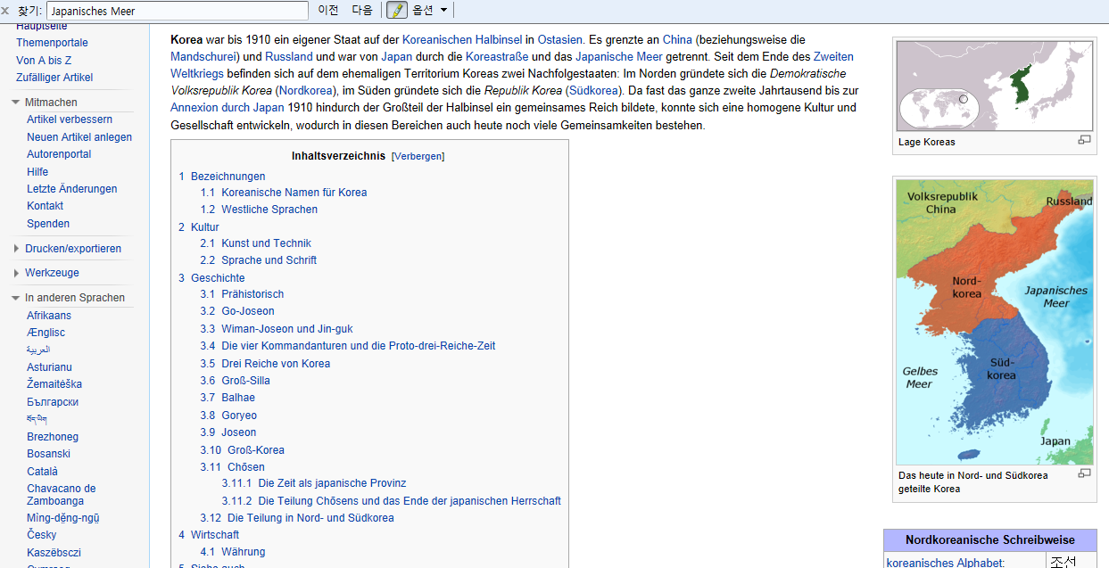
Task: Switch to the Brezhoneg language version
Action: (53, 437)
